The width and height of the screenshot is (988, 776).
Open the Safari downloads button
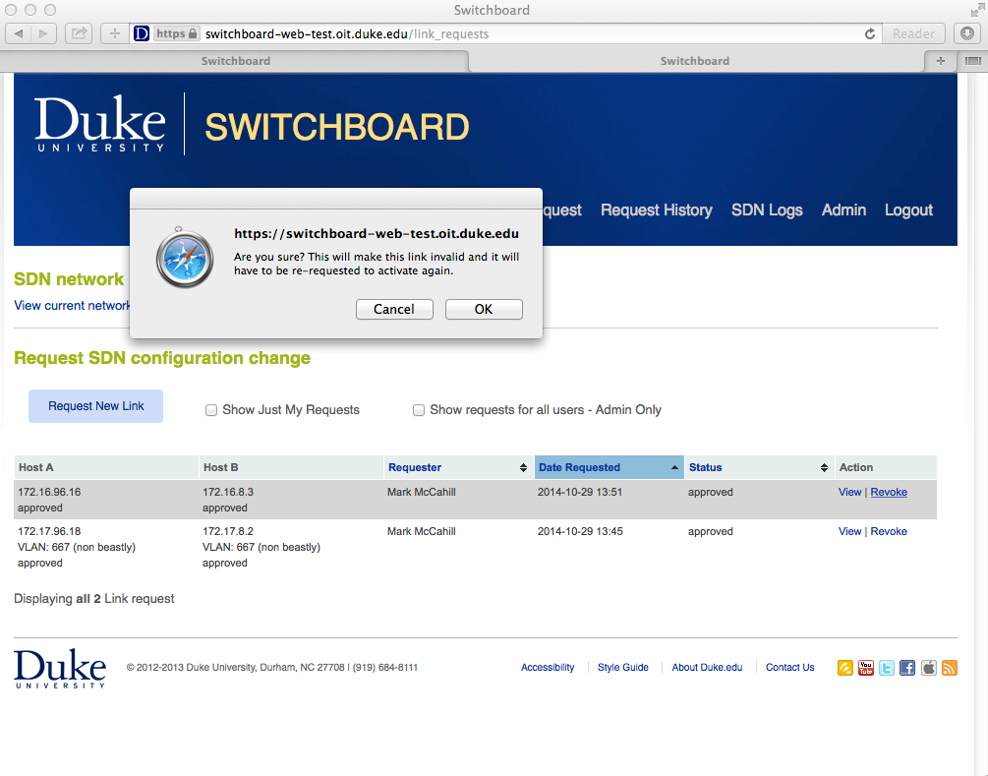[967, 33]
